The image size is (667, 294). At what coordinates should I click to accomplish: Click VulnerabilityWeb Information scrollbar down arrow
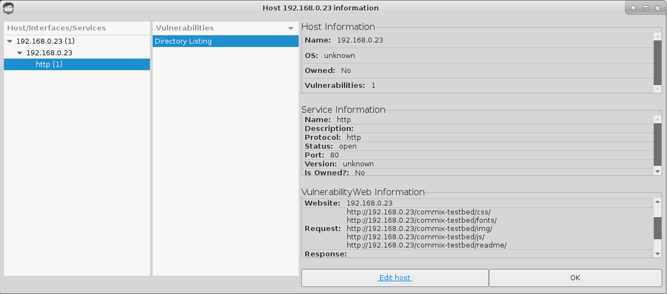[x=657, y=254]
